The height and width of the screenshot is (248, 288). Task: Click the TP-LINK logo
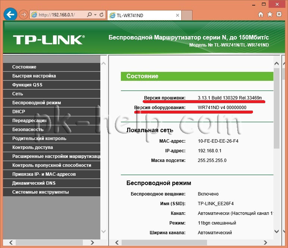click(48, 39)
